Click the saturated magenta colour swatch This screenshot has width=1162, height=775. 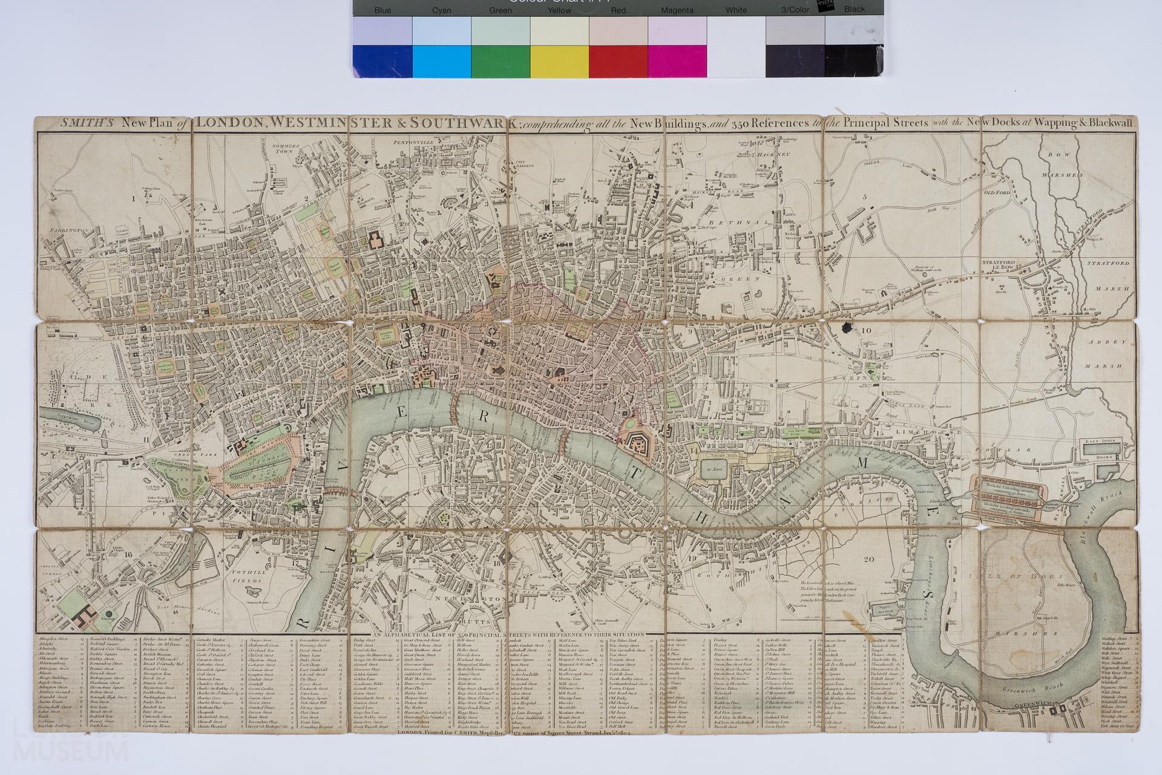677,60
